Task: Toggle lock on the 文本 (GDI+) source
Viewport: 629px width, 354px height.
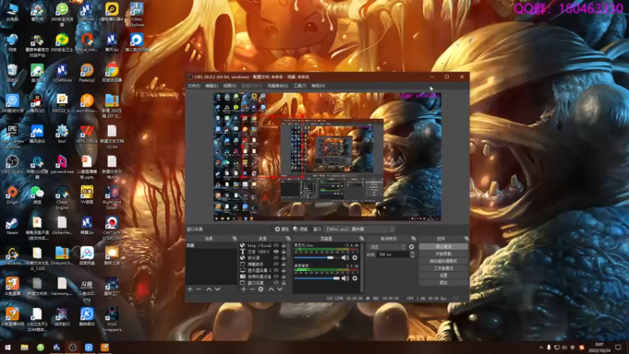Action: click(x=284, y=252)
